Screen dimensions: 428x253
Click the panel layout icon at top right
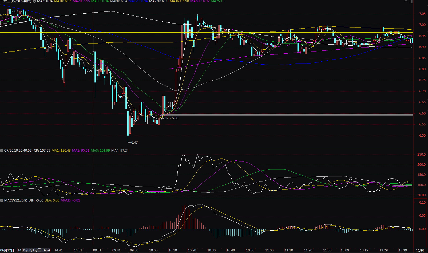click(x=411, y=1)
